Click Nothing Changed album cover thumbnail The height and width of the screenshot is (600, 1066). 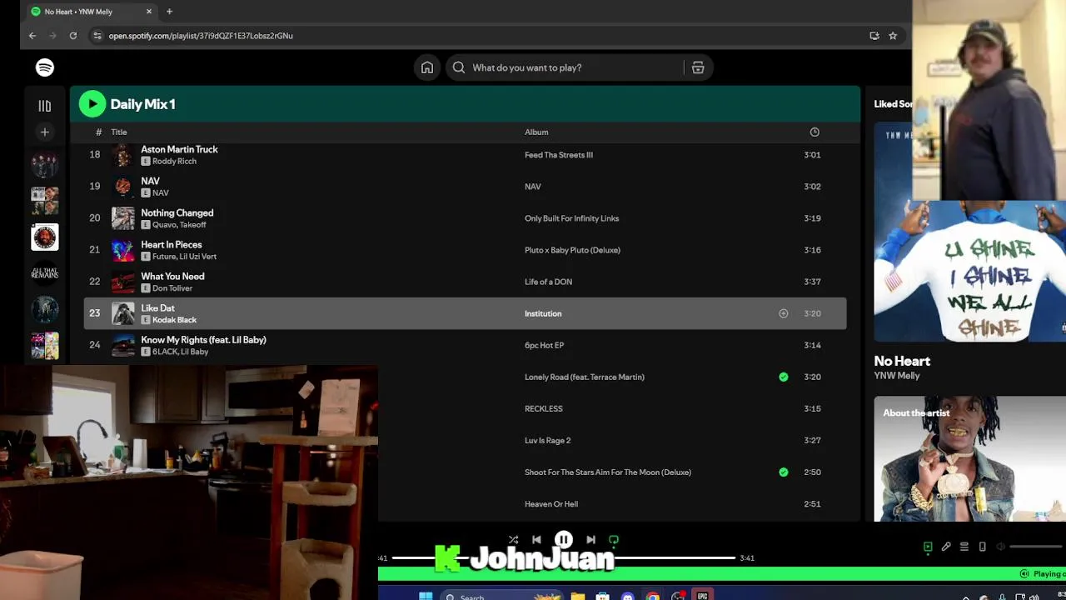click(x=123, y=218)
